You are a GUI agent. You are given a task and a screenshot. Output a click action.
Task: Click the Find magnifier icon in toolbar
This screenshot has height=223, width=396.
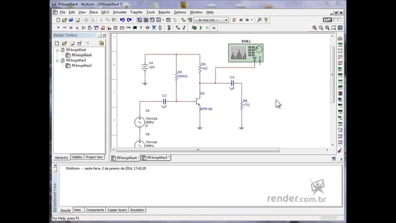click(x=259, y=20)
